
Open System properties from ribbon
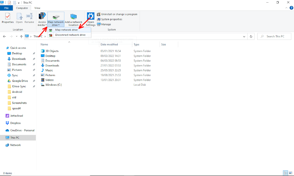point(109,19)
